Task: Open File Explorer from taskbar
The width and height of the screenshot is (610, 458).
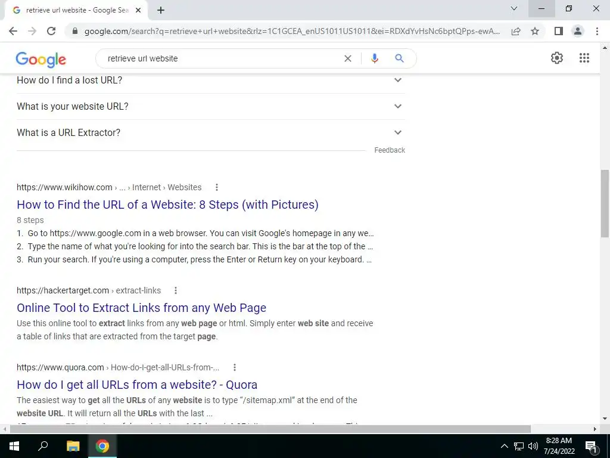Action: tap(73, 446)
